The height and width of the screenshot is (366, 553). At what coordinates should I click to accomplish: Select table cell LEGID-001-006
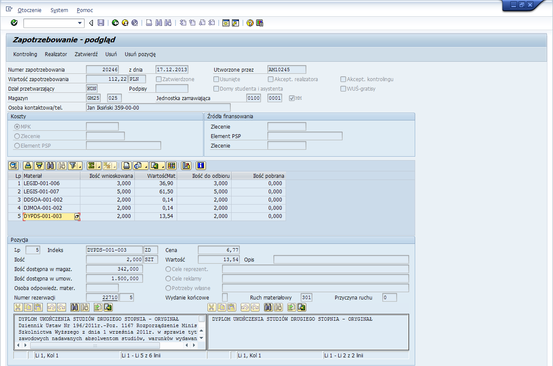click(x=51, y=183)
